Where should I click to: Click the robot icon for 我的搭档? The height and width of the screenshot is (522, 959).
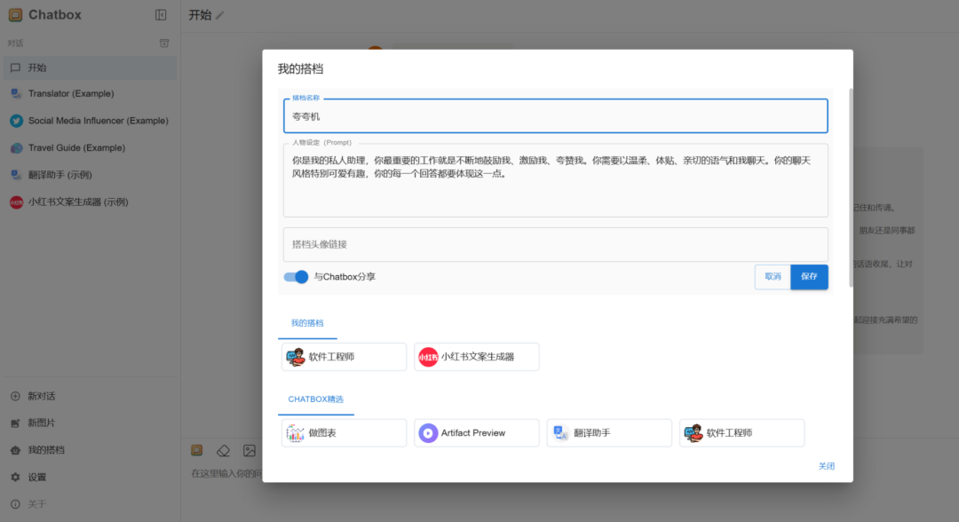tap(15, 450)
